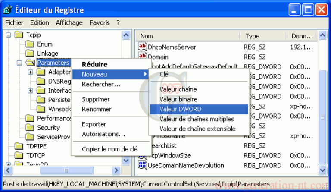Open the Fichier menu
Image resolution: width=331 pixels, height=192 pixels.
point(14,22)
